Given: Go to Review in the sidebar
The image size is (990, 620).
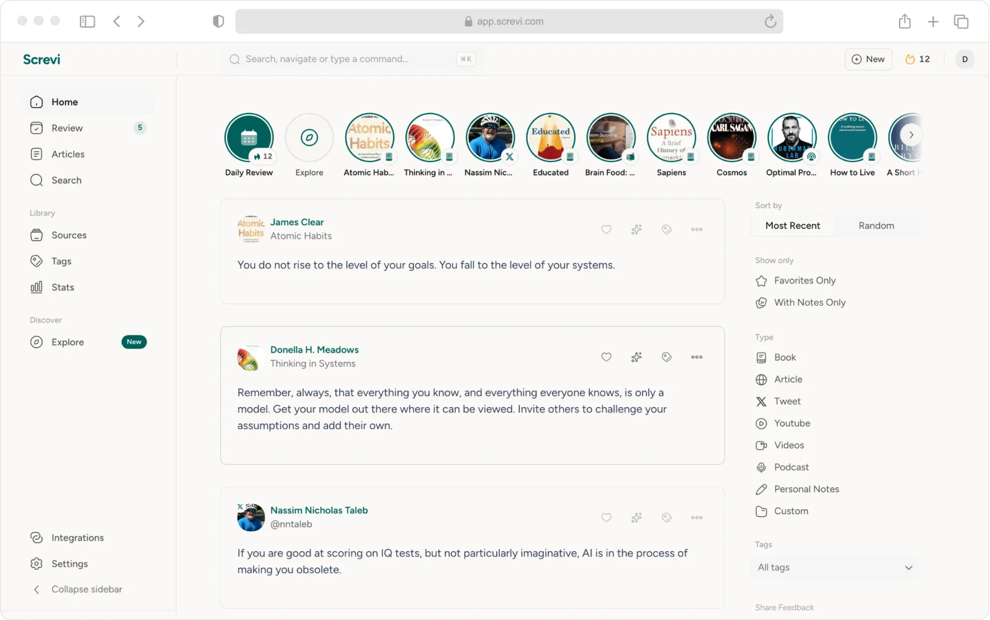Looking at the screenshot, I should 88,128.
